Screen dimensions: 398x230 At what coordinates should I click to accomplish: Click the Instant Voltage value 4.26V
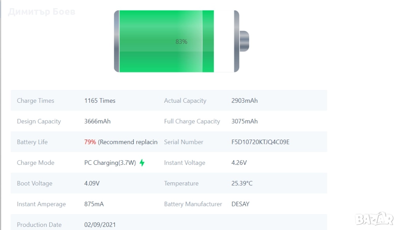(239, 163)
